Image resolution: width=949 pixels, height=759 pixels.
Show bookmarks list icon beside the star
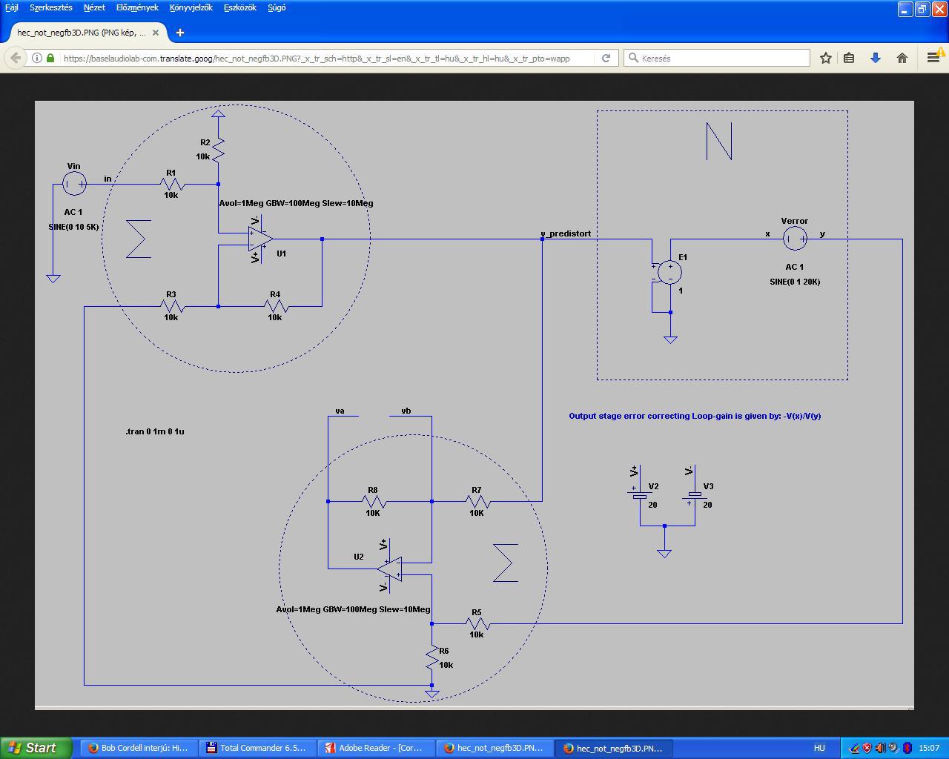pyautogui.click(x=850, y=58)
